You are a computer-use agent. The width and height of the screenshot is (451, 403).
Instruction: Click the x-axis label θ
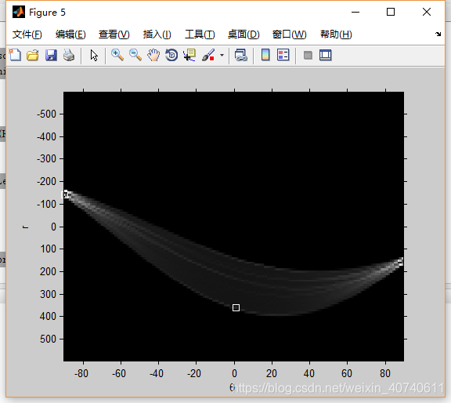click(x=232, y=387)
